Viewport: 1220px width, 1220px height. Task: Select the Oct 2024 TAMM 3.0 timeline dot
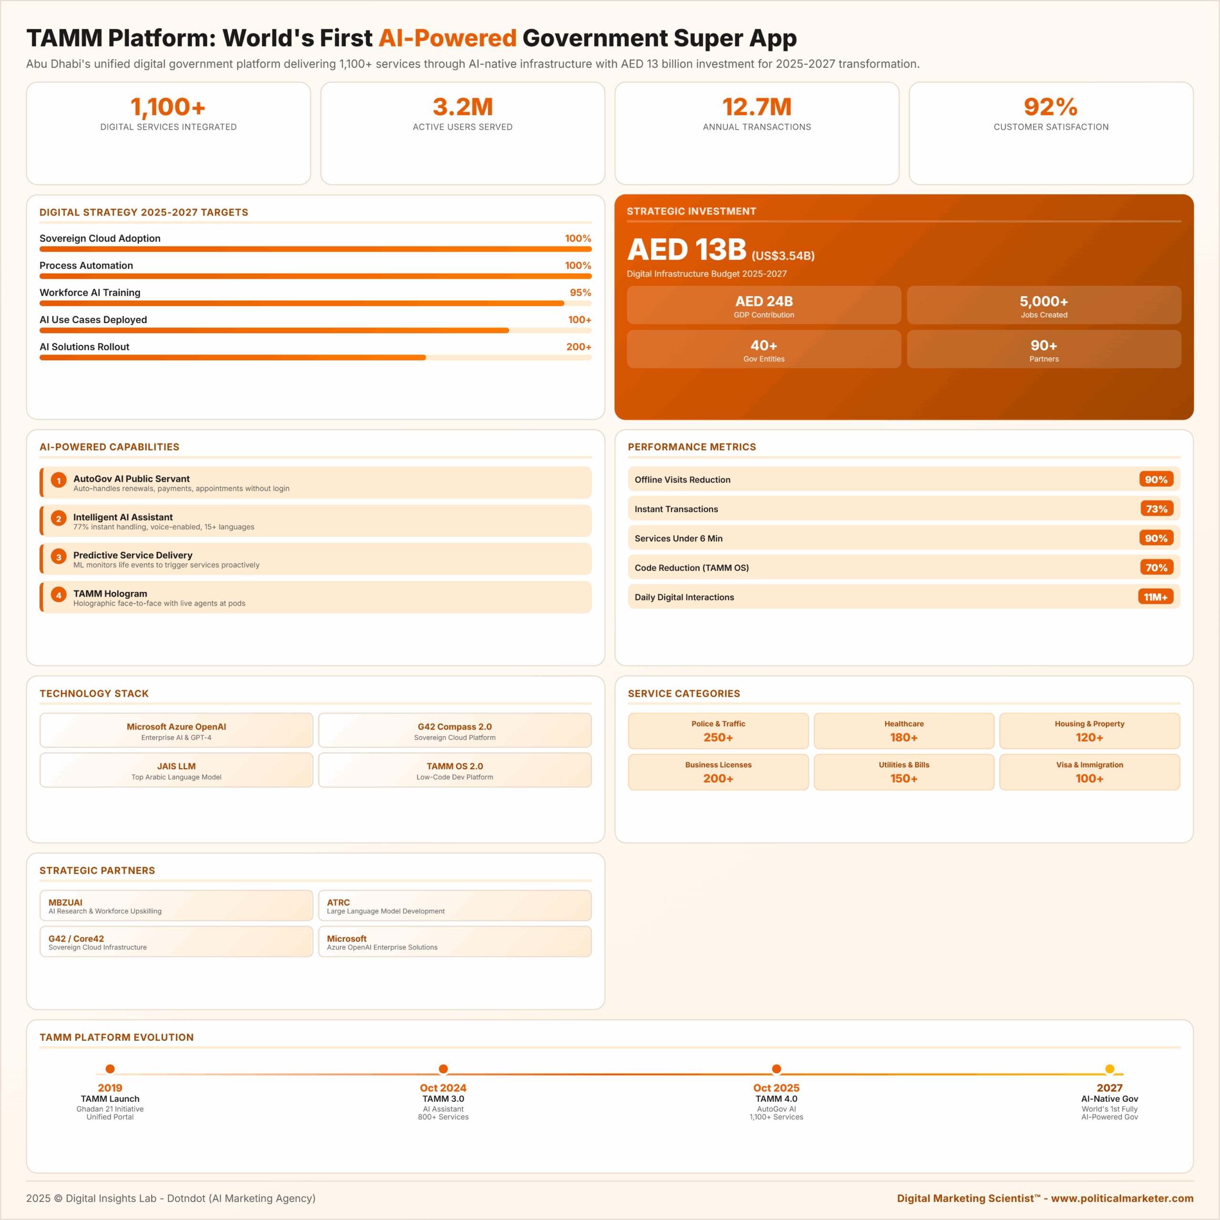[x=443, y=1069]
